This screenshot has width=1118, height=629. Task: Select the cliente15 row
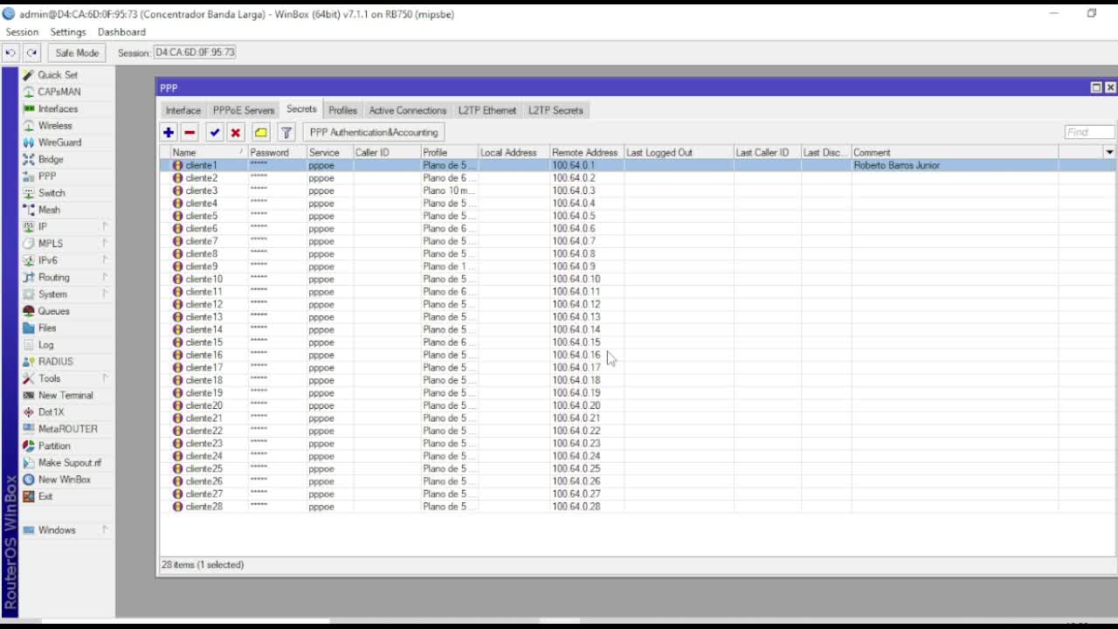(x=638, y=342)
